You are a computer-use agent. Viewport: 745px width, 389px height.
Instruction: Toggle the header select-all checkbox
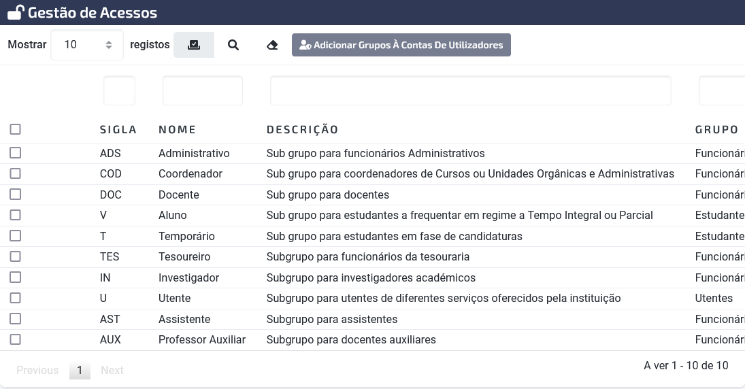15,129
